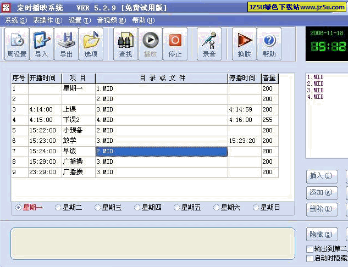The image size is (348, 267).
Task: Open the 系统(S) menu
Action: (16, 20)
